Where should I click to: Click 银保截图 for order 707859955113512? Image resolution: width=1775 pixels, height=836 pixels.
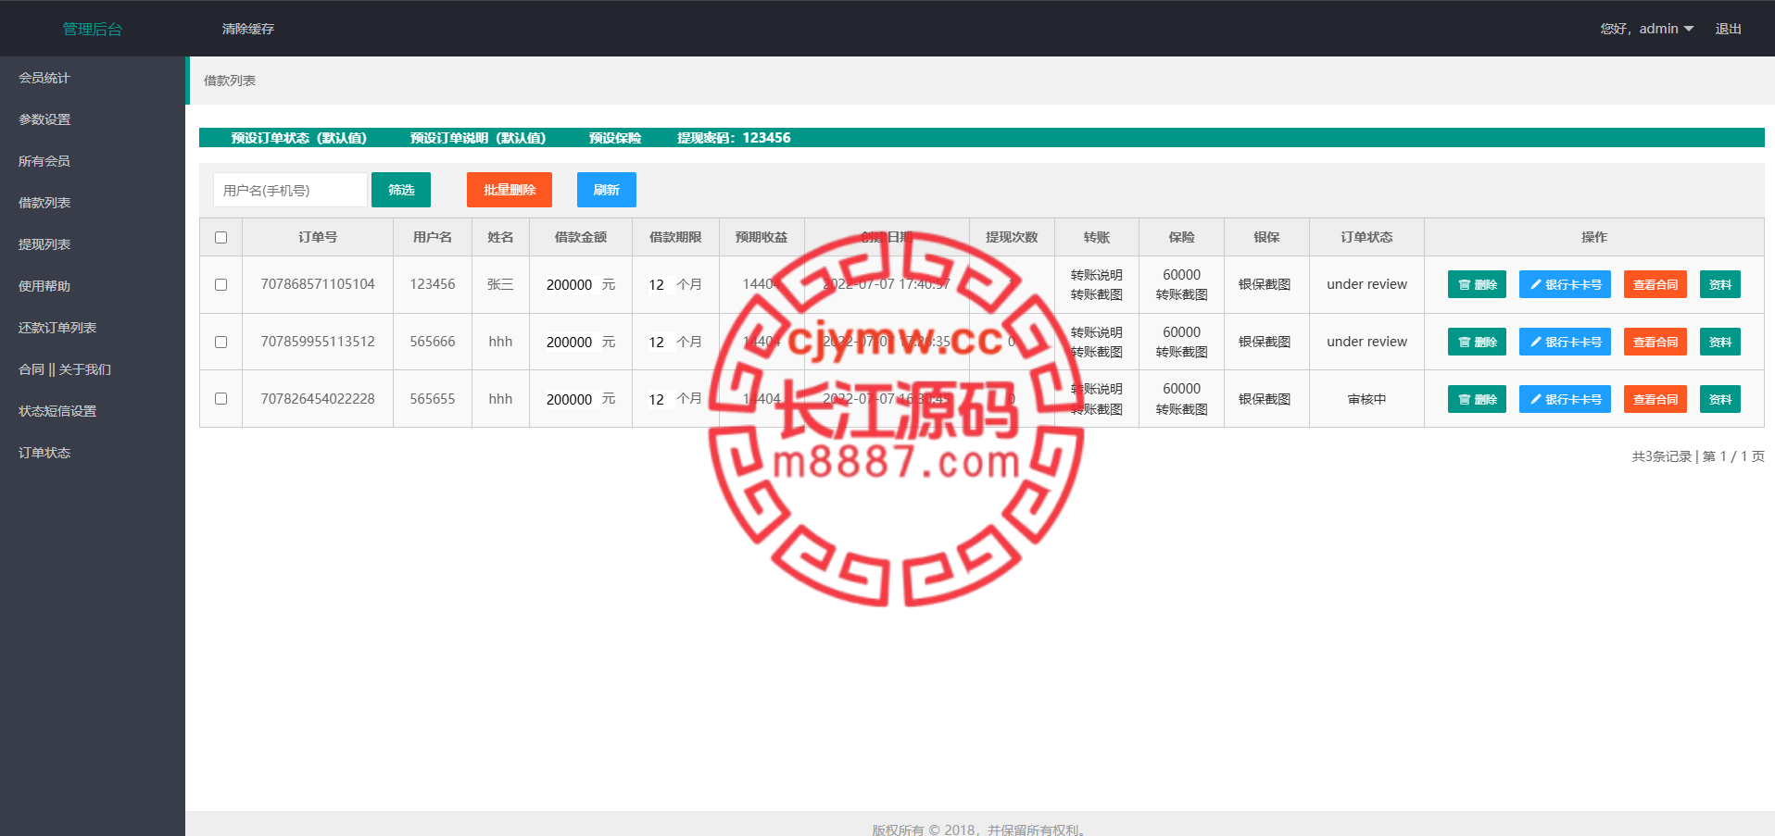(1265, 342)
